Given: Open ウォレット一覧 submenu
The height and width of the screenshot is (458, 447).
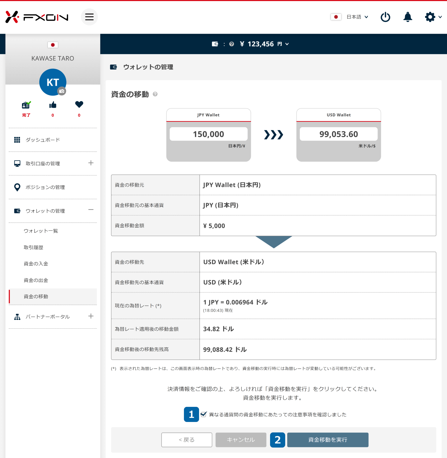Looking at the screenshot, I should (x=41, y=231).
